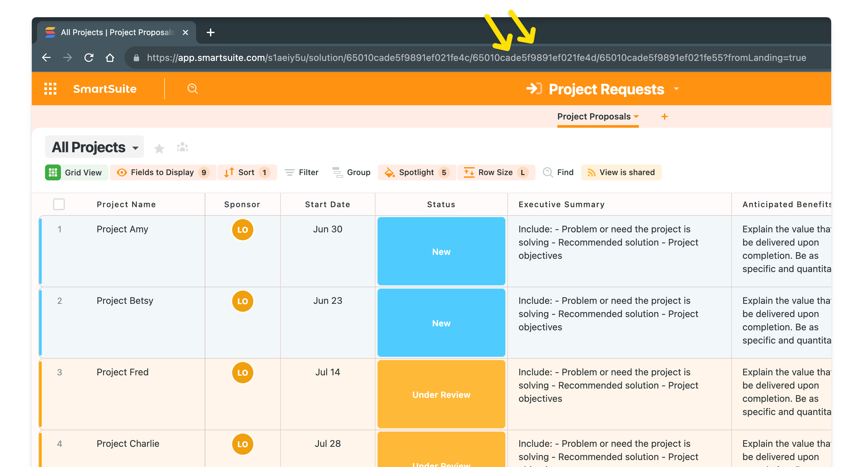Open a new browser tab
This screenshot has height=467, width=863.
pyautogui.click(x=210, y=32)
